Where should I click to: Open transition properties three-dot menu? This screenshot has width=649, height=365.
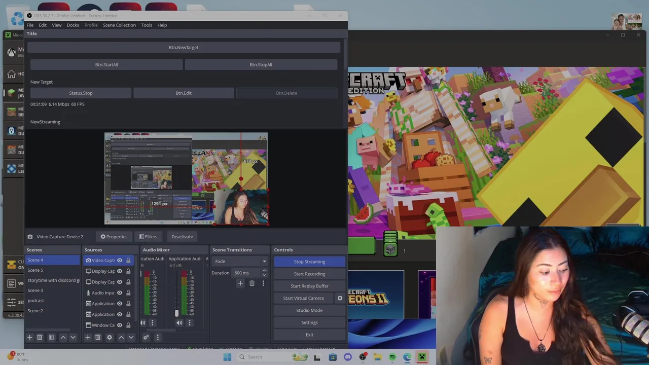click(263, 283)
